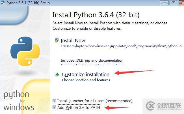Click the watermark logo in the bottom-right corner
This screenshot has height=114, width=184.
(151, 106)
